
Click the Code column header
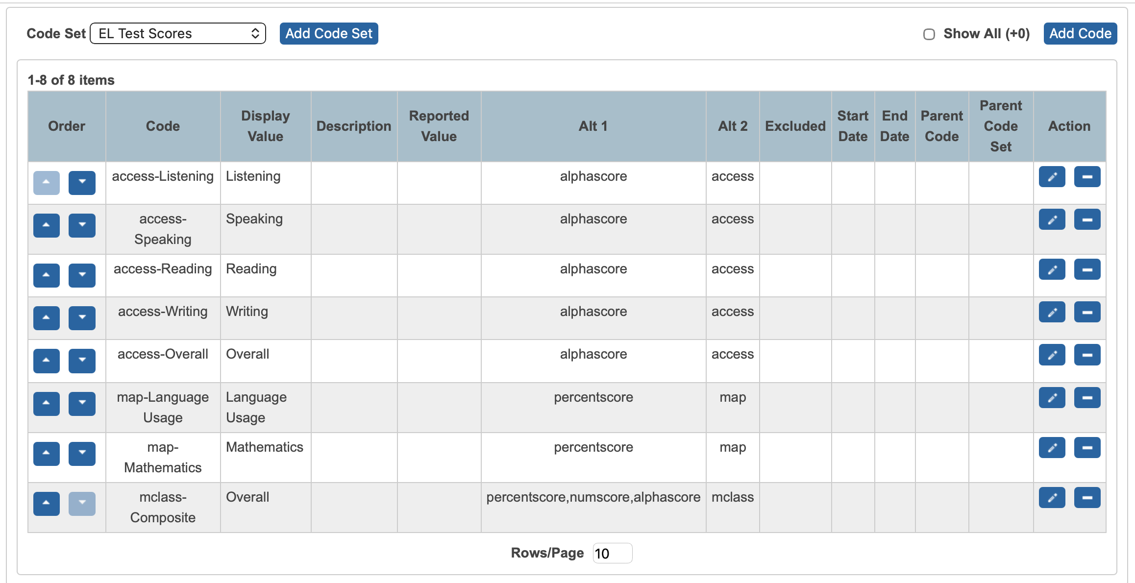[x=163, y=126]
